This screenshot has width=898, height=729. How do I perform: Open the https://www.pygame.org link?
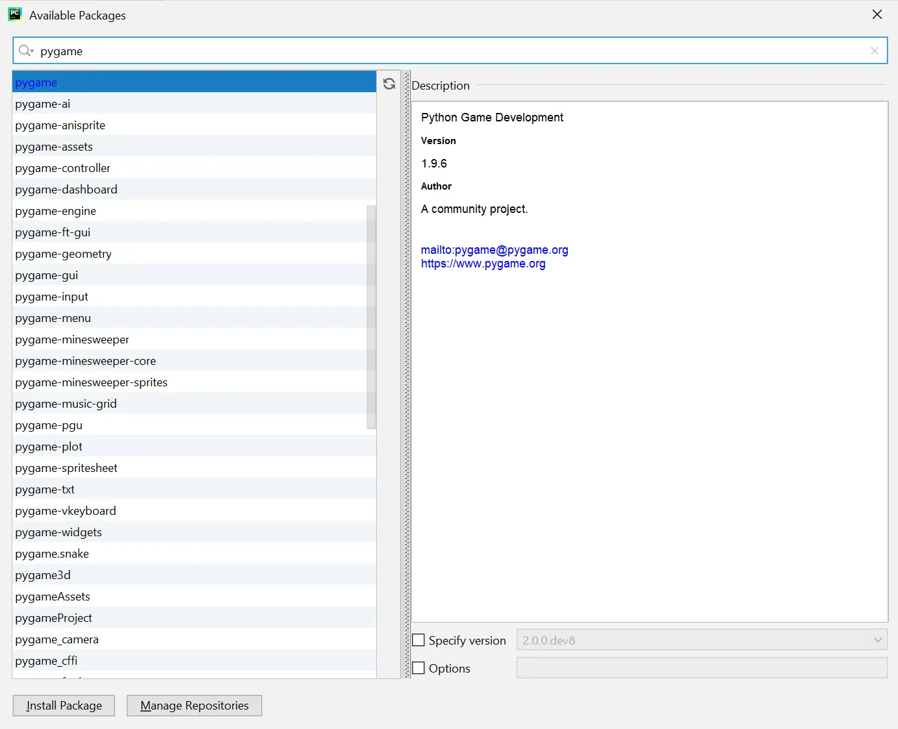tap(483, 264)
